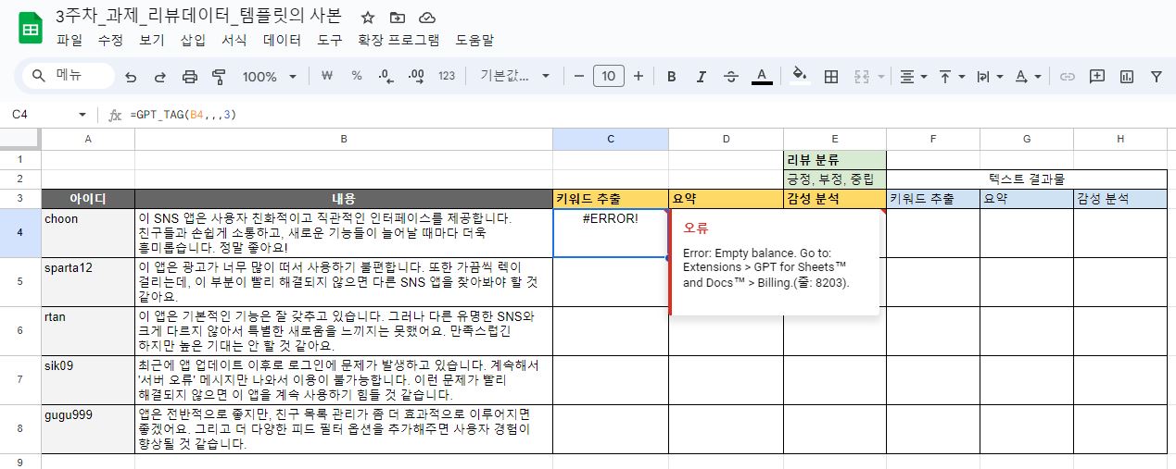
Task: Open the 수정 menu
Action: [x=110, y=41]
